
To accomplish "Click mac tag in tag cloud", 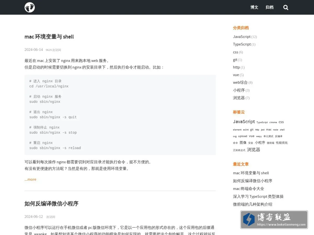I will pos(269,130).
